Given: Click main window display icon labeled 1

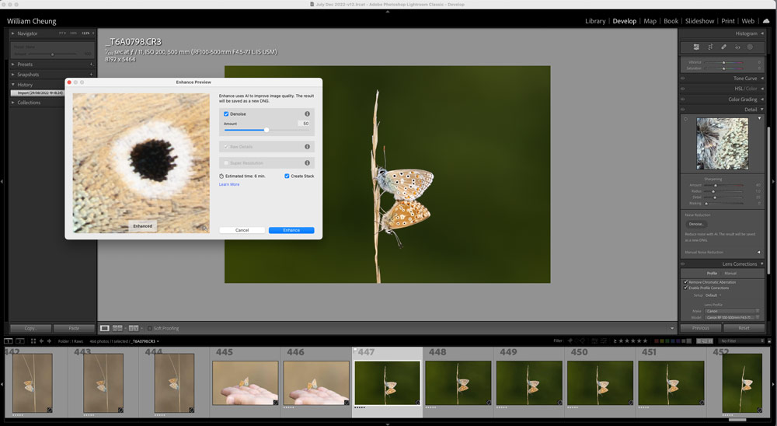Looking at the screenshot, I should point(9,341).
